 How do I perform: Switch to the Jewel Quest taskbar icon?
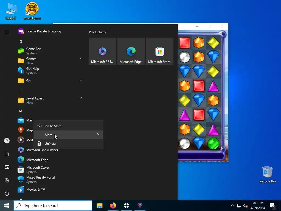tap(140, 206)
